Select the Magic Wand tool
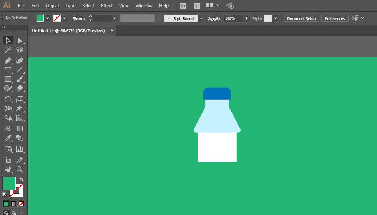 click(x=8, y=50)
